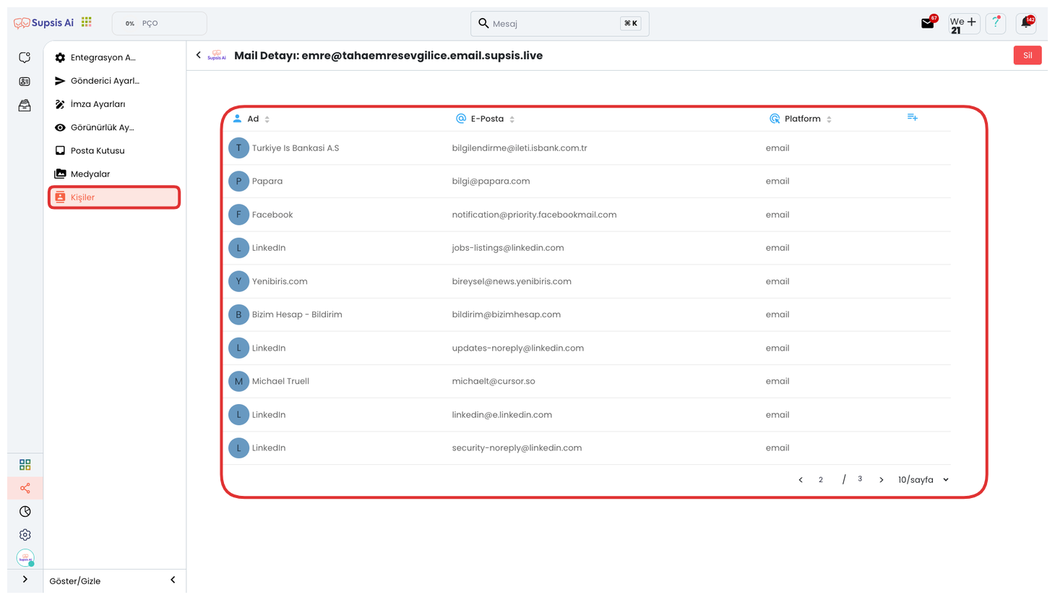Click bireysel@news.yenibiris.com email

pos(512,281)
